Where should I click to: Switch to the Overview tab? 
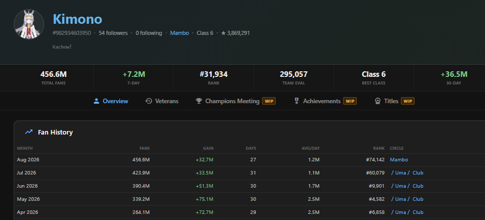[110, 101]
